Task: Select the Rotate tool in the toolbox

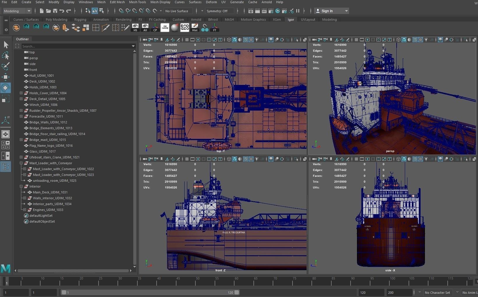Action: coord(6,88)
